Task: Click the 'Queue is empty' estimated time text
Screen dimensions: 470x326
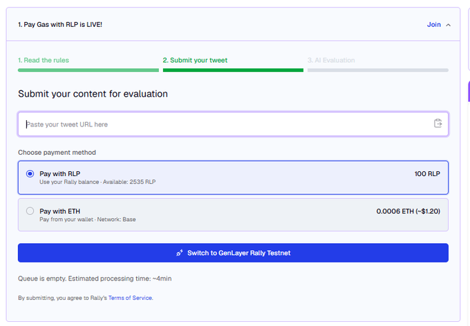Action: coord(95,278)
